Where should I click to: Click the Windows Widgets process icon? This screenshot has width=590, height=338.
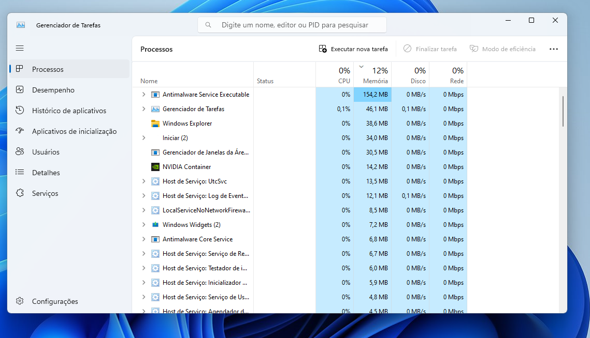(x=155, y=225)
